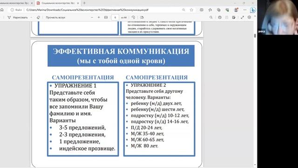Open the three-dots Settings and more menu
Screen dimensions: 298x168
coord(245,10)
